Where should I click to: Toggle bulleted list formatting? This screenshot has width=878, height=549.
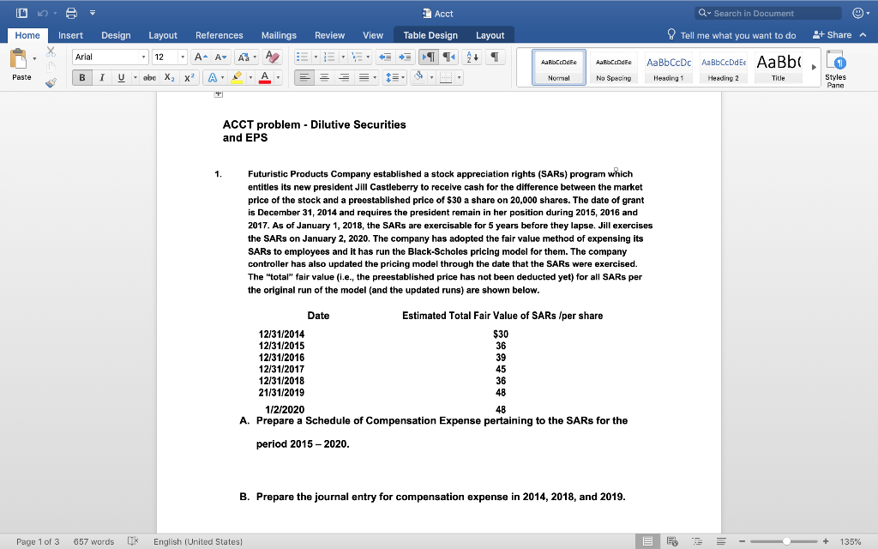coord(304,55)
